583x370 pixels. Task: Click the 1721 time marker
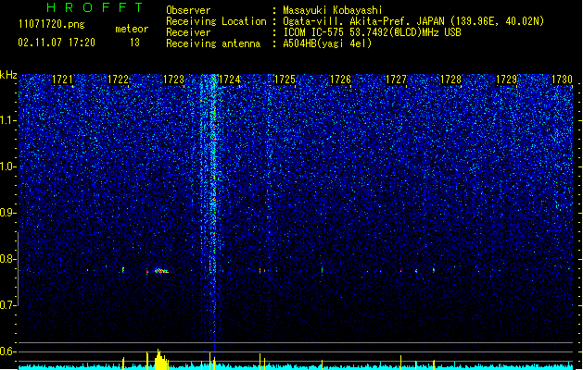pos(62,80)
